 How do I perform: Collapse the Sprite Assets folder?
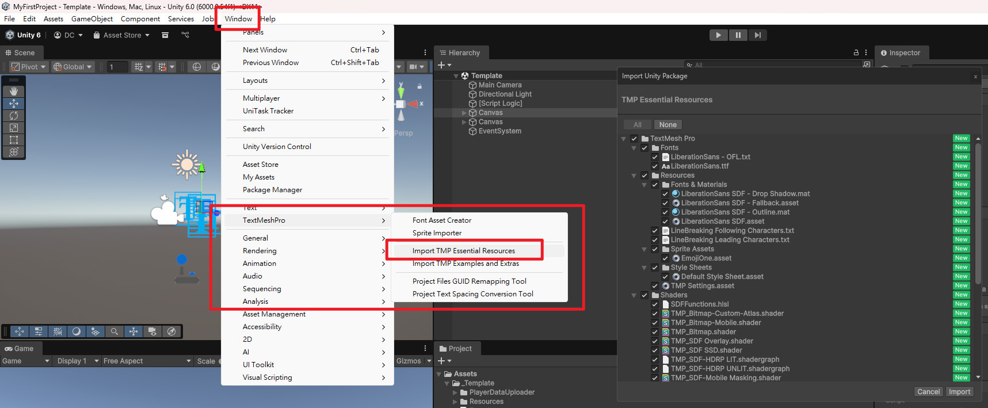pos(644,249)
